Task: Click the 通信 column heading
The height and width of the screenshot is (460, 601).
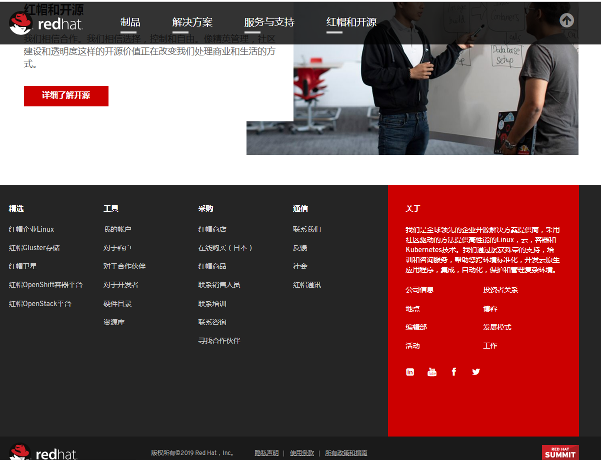Action: pyautogui.click(x=300, y=209)
